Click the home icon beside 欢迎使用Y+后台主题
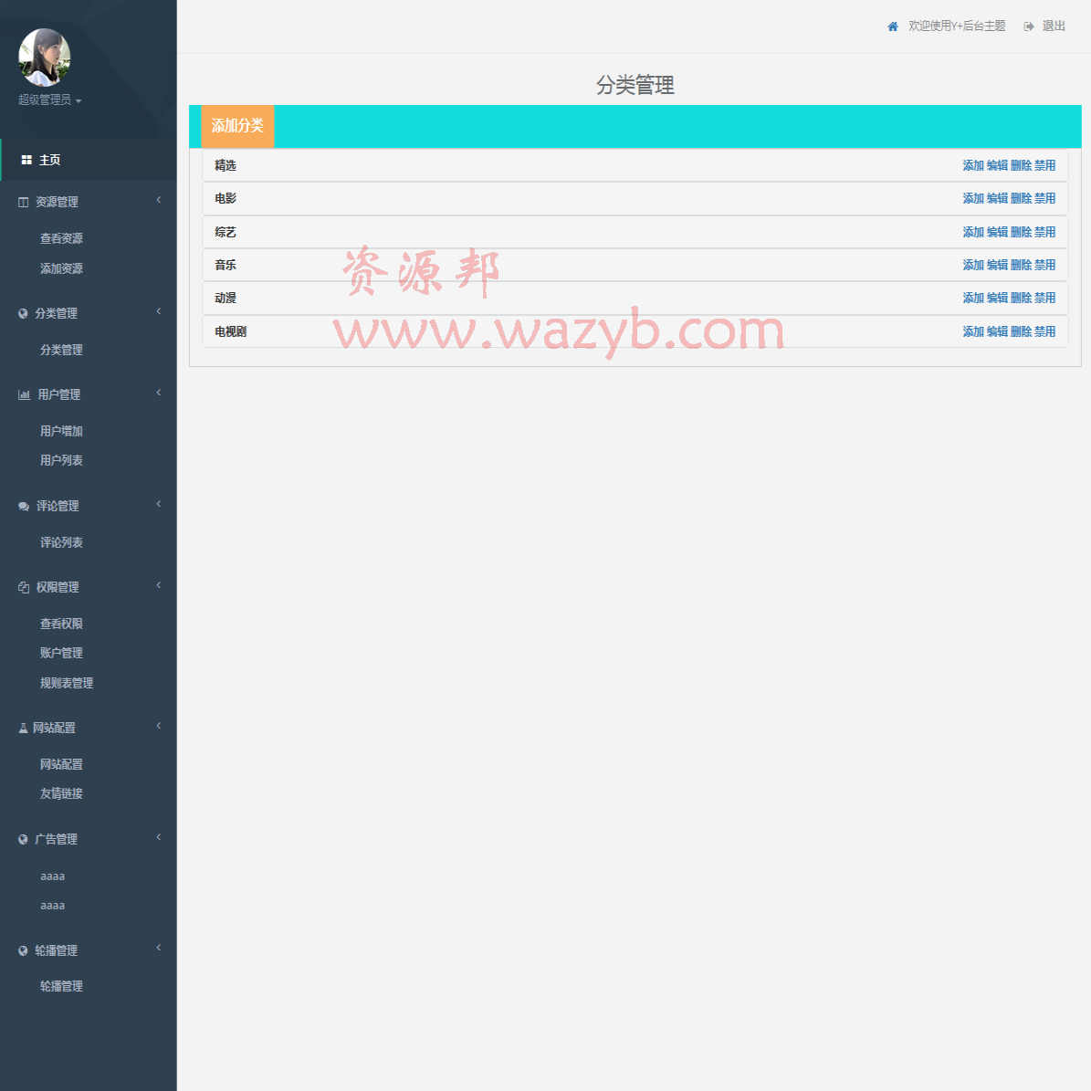1091x1091 pixels. tap(892, 26)
